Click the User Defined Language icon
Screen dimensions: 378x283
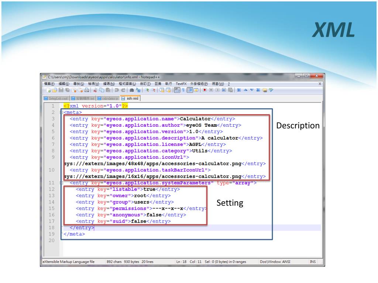tap(196, 90)
